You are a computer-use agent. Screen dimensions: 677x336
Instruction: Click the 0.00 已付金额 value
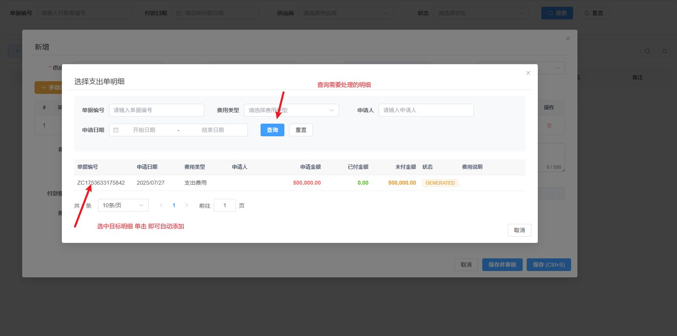(363, 183)
